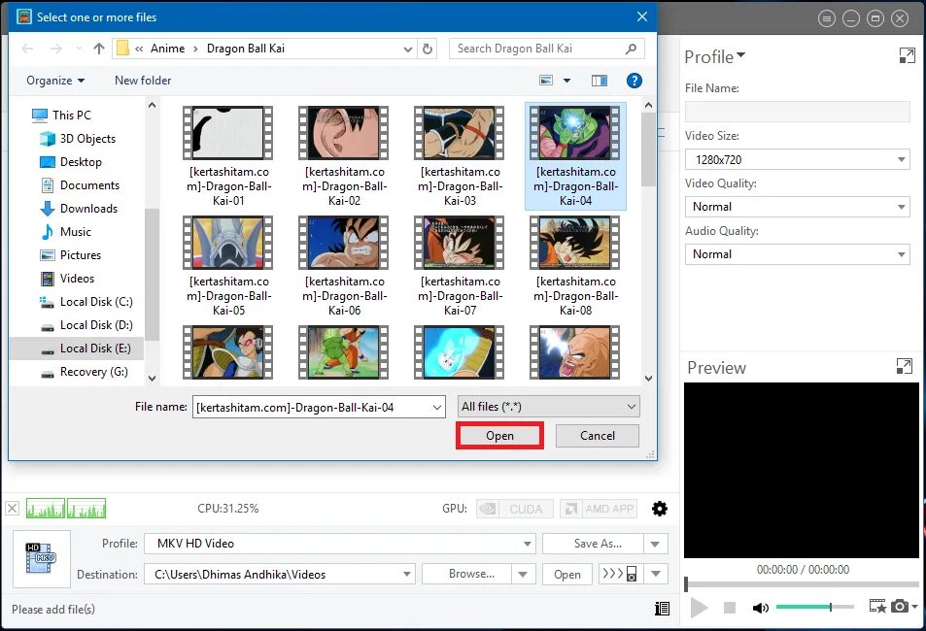
Task: Change view with the view icon
Action: click(546, 81)
